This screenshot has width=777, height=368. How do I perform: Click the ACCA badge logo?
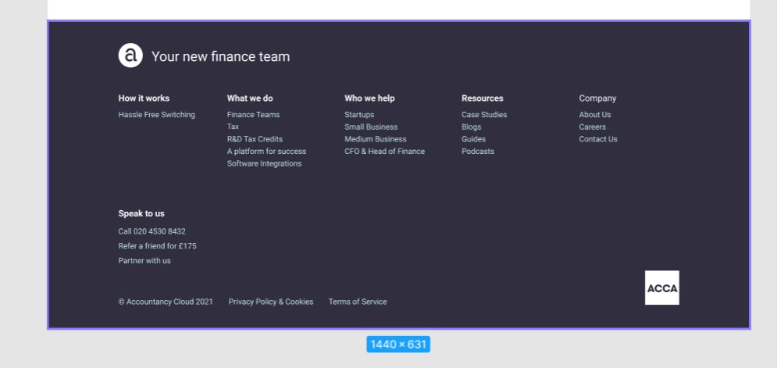click(x=661, y=288)
